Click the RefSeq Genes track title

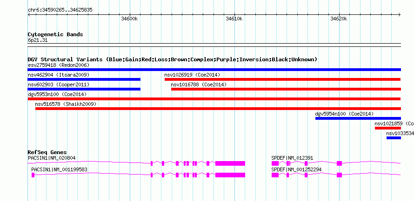click(47, 152)
